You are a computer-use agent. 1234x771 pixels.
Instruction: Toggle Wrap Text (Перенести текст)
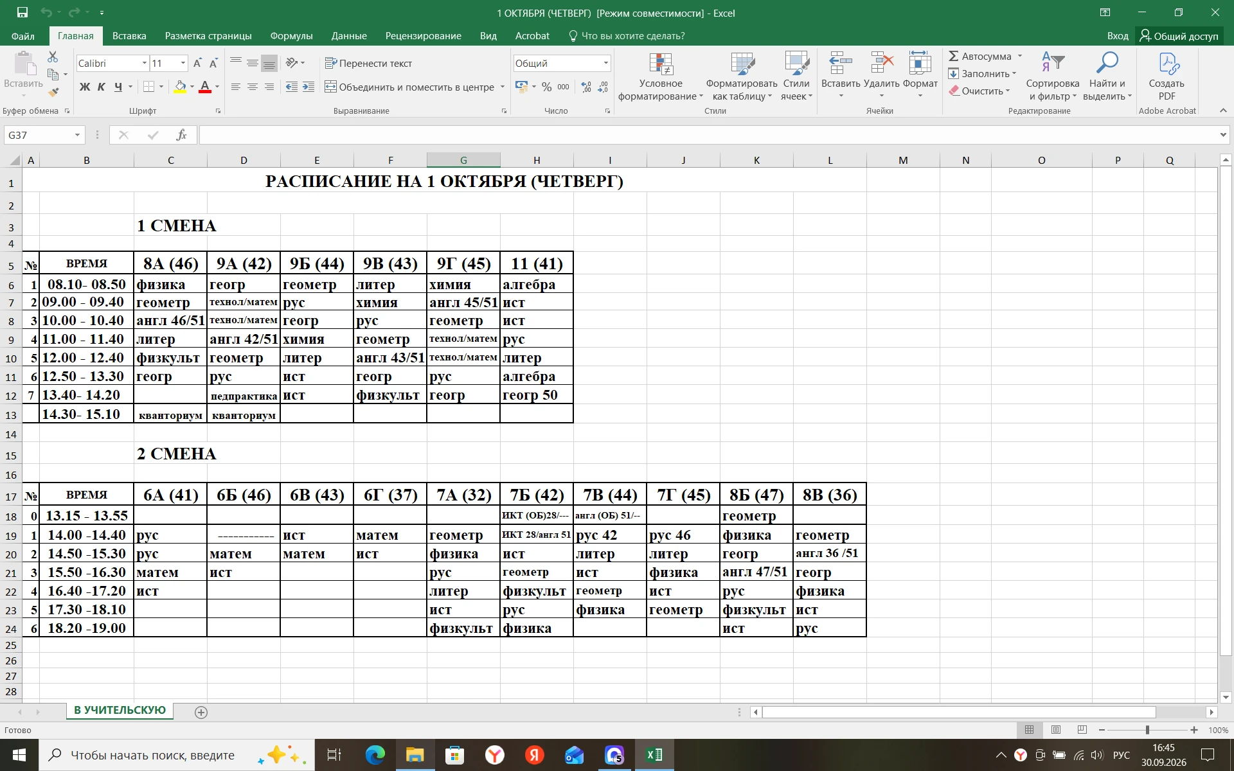(369, 63)
